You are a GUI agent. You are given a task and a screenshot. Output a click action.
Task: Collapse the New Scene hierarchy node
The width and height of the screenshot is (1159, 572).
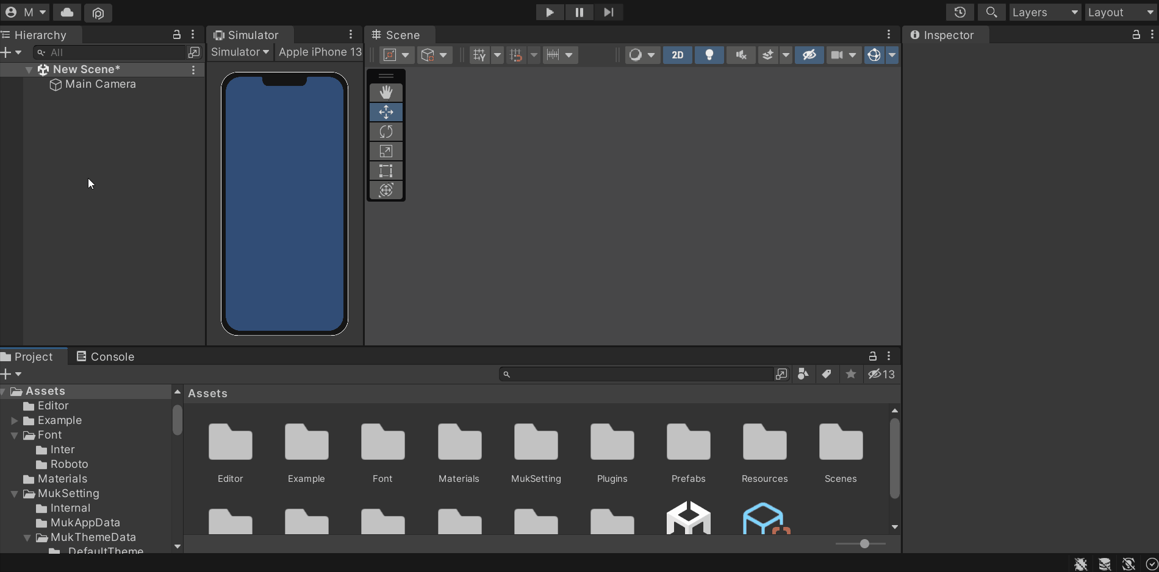(x=29, y=70)
